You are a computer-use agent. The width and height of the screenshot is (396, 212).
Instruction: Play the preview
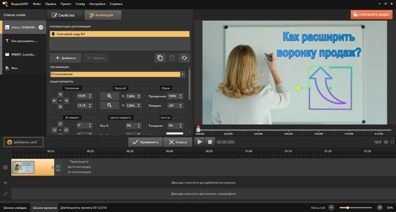pyautogui.click(x=199, y=142)
